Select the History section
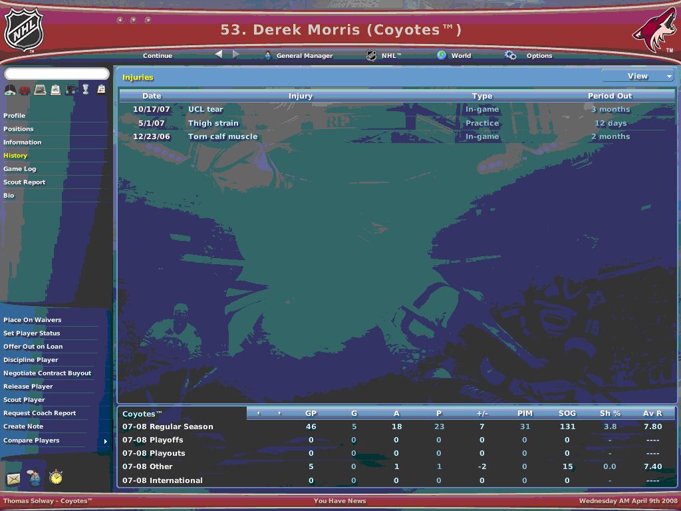The width and height of the screenshot is (681, 511). click(x=15, y=156)
